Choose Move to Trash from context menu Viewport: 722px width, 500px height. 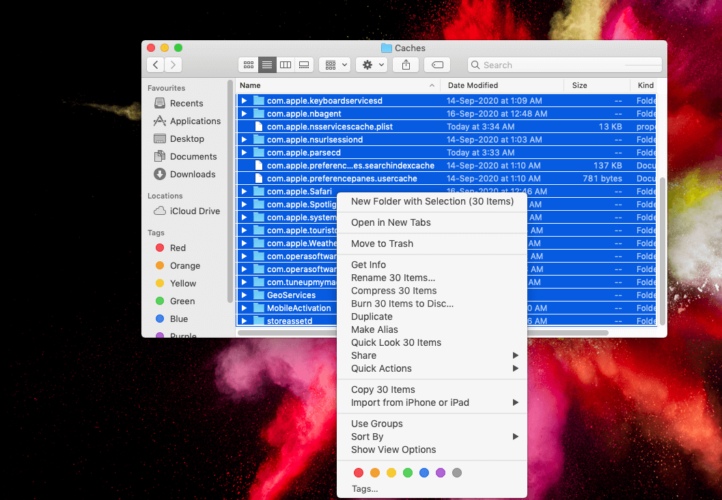(x=382, y=244)
